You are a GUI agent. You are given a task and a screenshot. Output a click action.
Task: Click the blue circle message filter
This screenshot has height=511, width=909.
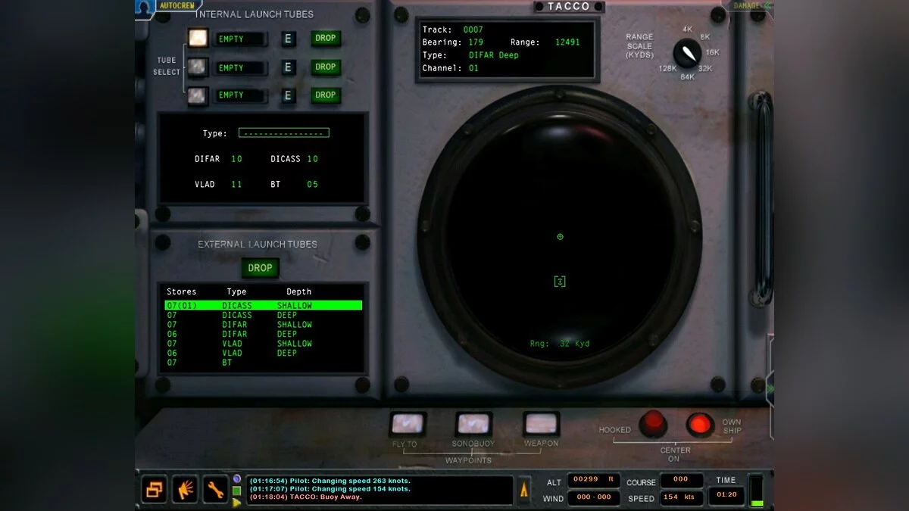point(237,479)
